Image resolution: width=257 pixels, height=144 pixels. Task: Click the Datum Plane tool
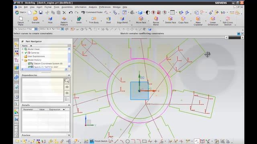20,21
